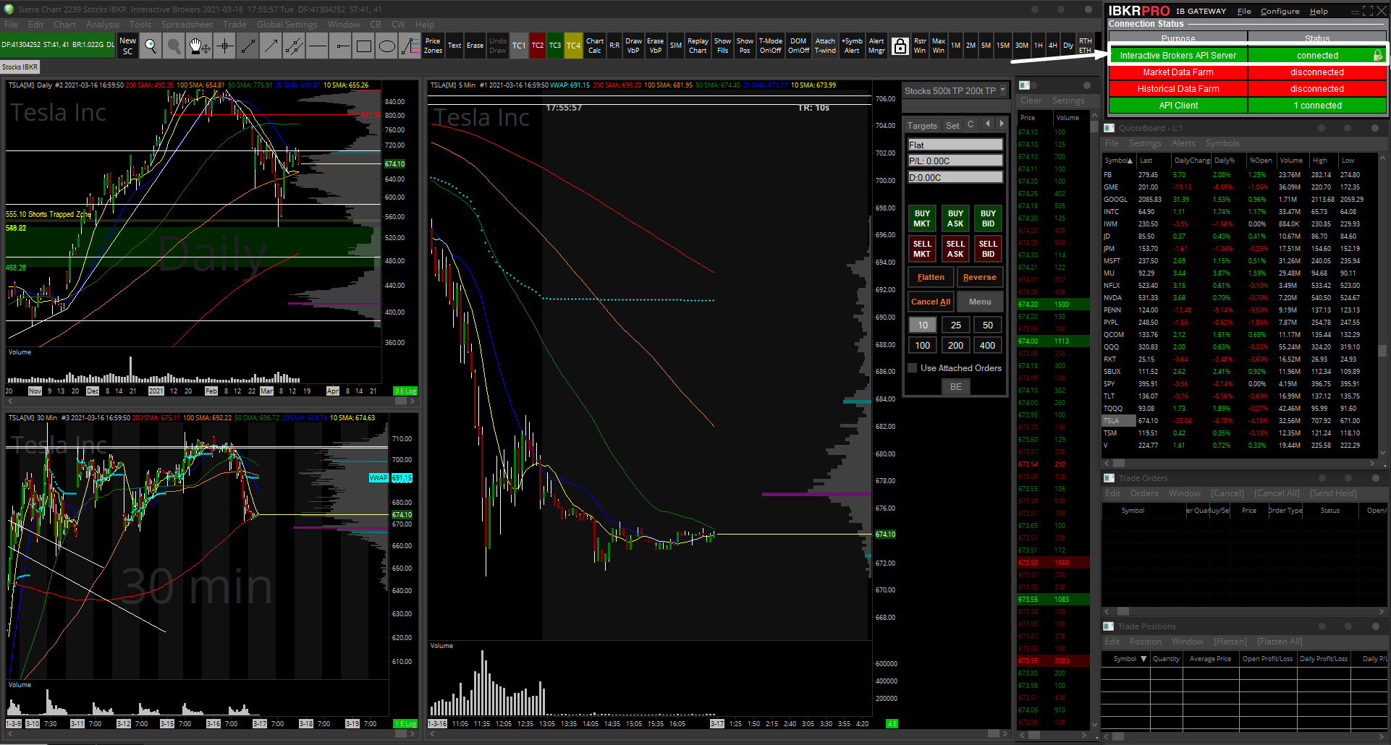
Task: Open the Targets tab in trade window
Action: [922, 125]
